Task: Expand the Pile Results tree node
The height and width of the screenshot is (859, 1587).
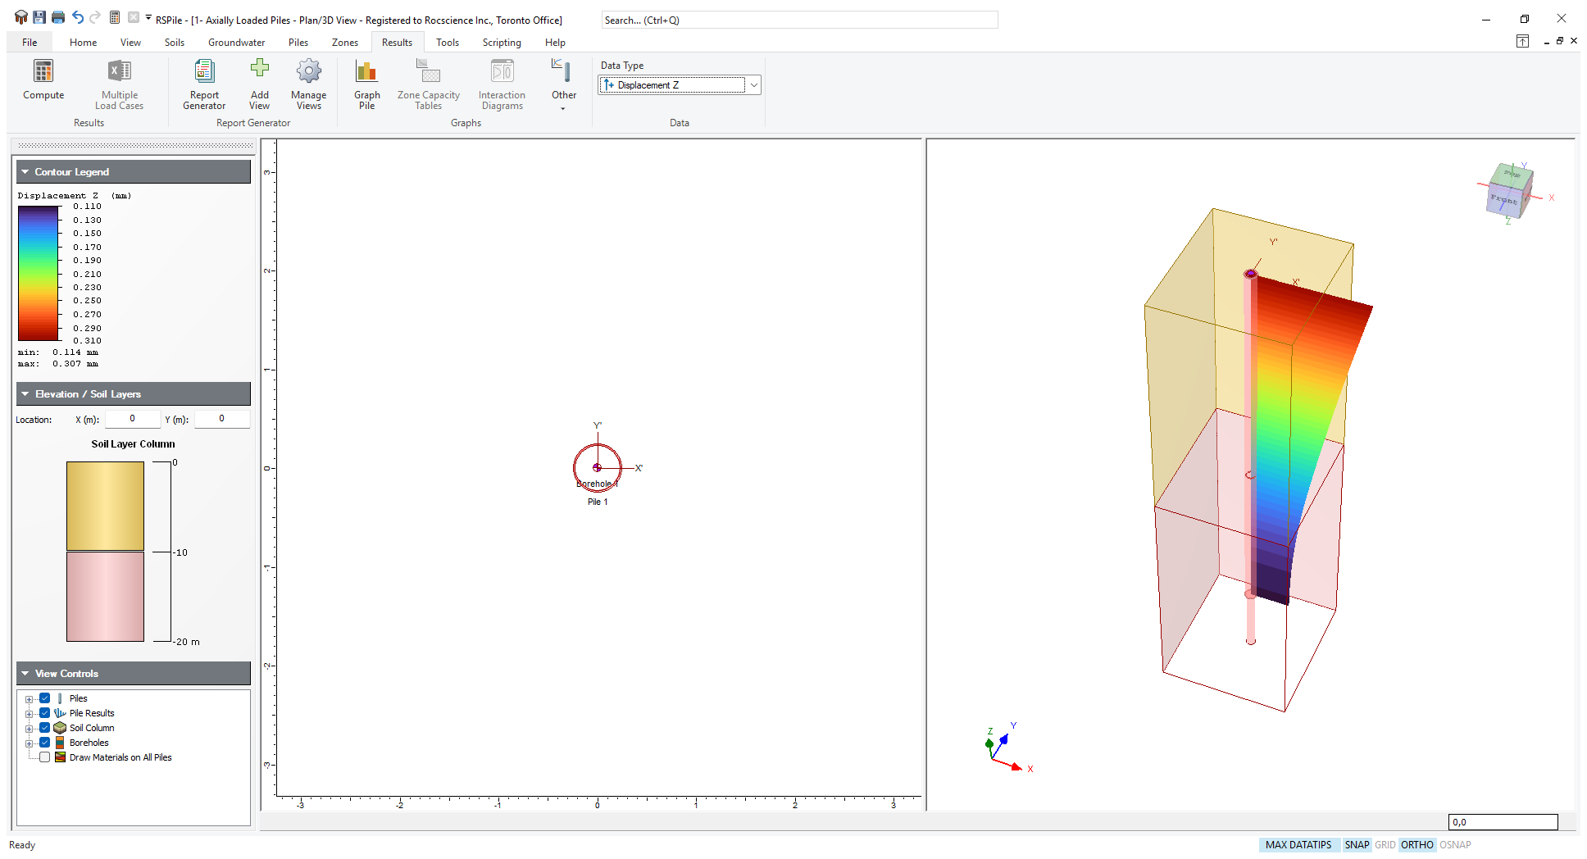Action: [x=29, y=714]
